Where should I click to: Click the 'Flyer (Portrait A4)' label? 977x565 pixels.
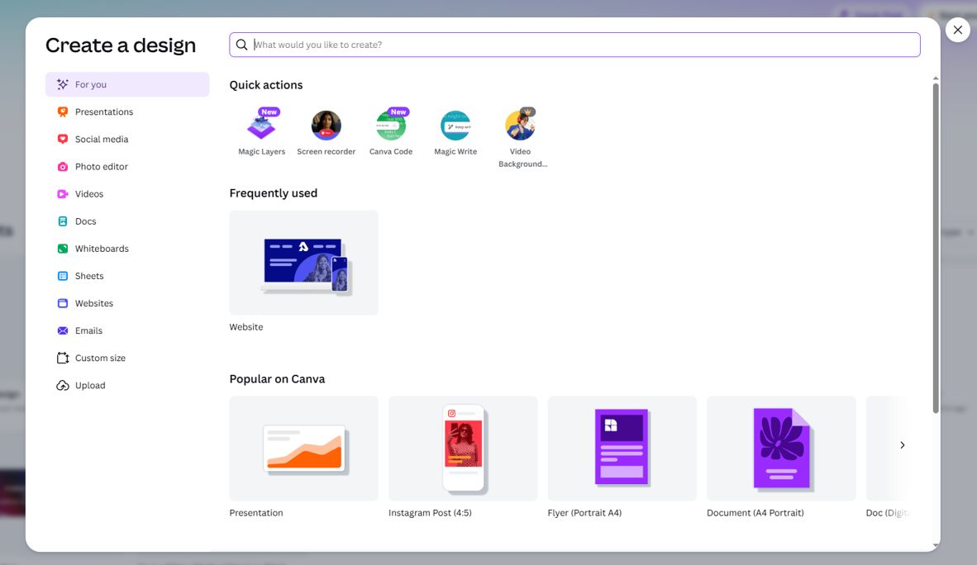coord(584,513)
